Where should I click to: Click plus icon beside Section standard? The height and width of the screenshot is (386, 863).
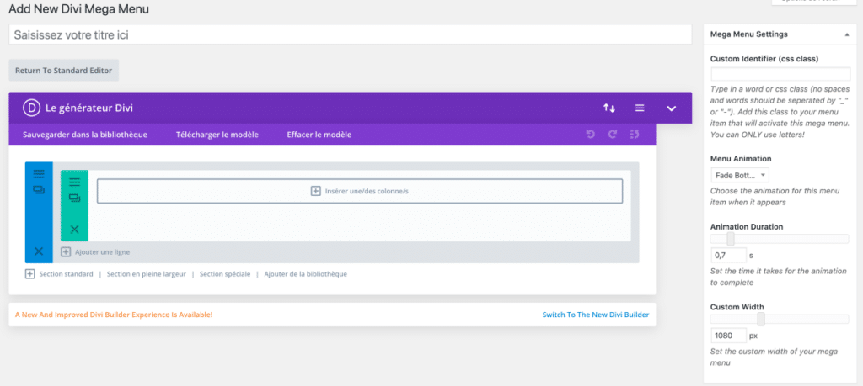[30, 273]
